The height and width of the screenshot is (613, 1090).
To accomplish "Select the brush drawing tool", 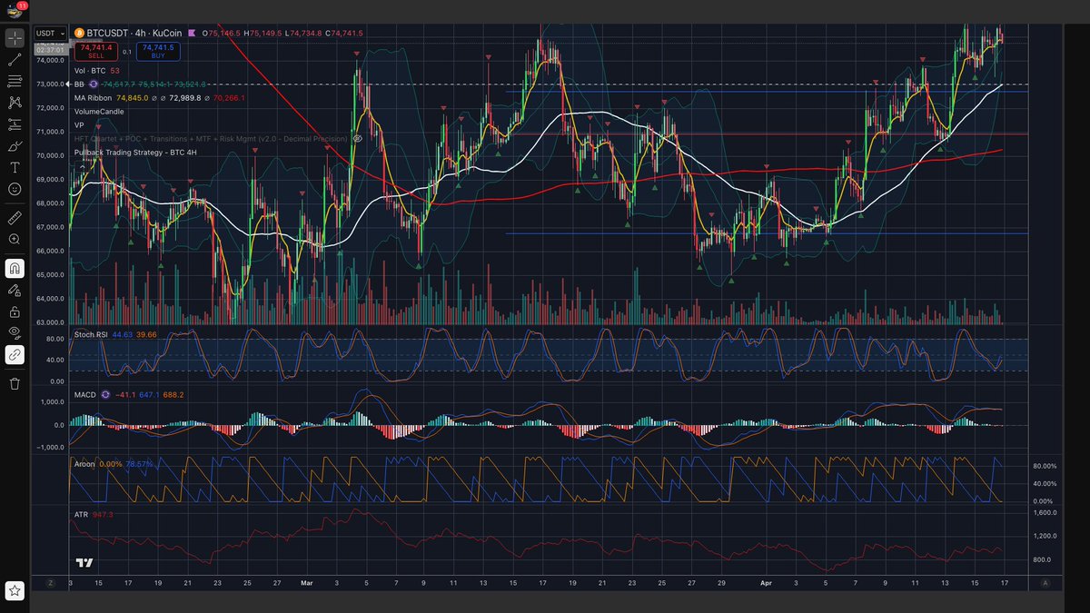I will point(15,146).
